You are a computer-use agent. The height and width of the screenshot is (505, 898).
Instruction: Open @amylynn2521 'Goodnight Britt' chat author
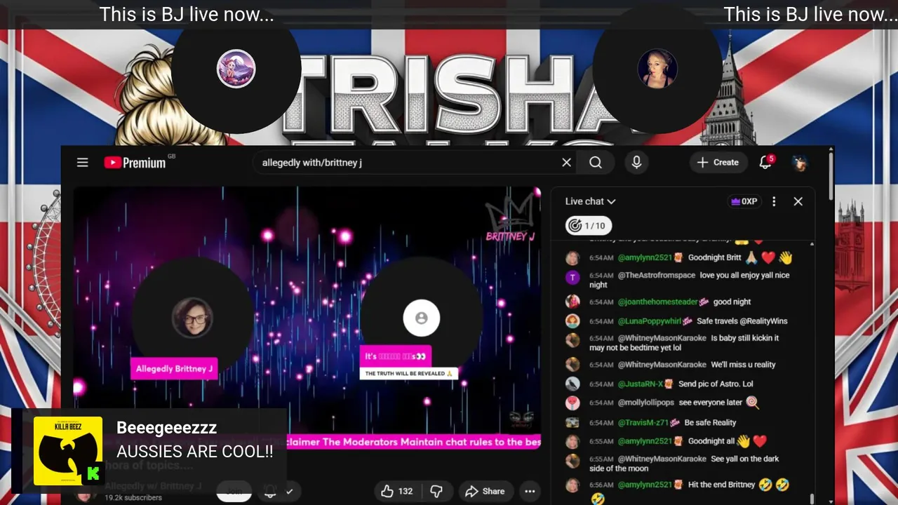pos(646,257)
